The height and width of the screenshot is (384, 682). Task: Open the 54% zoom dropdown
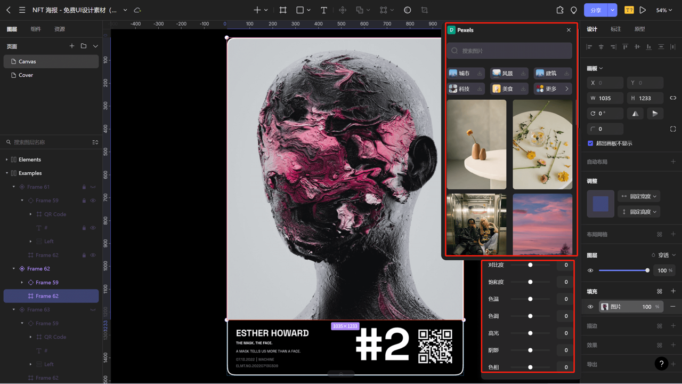pyautogui.click(x=664, y=10)
